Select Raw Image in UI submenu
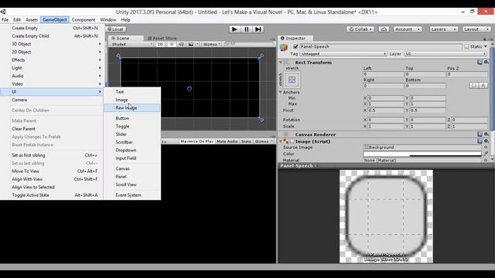Image resolution: width=495 pixels, height=278 pixels. [x=132, y=108]
